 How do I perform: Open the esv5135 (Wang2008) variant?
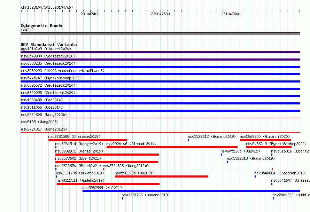(40, 122)
